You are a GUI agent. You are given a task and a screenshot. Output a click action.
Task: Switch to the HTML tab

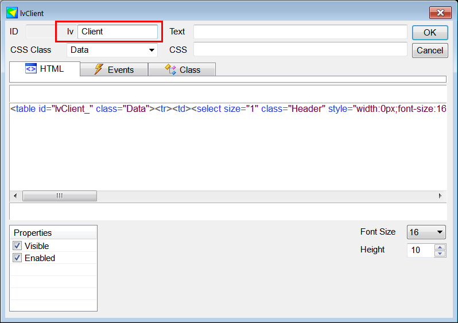pyautogui.click(x=45, y=69)
